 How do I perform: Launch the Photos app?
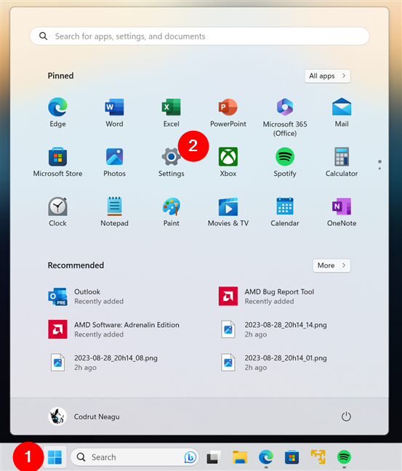point(114,163)
